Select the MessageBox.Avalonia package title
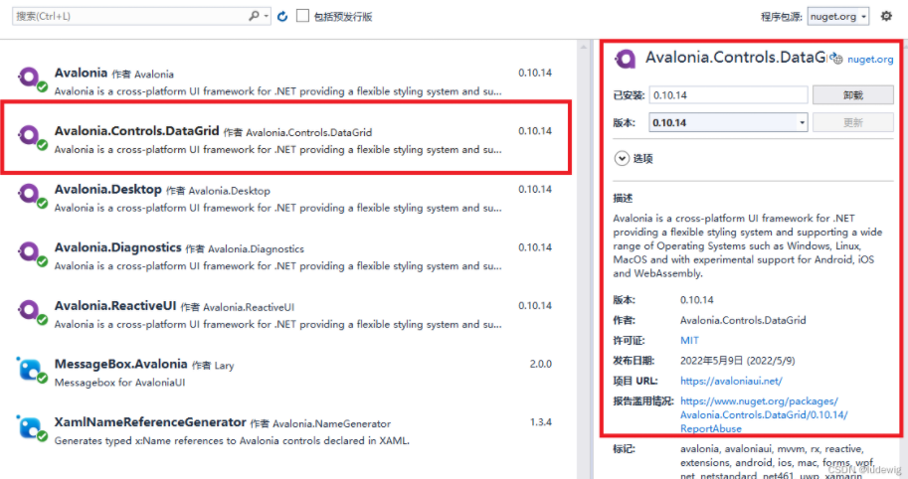The width and height of the screenshot is (908, 479). 121,365
